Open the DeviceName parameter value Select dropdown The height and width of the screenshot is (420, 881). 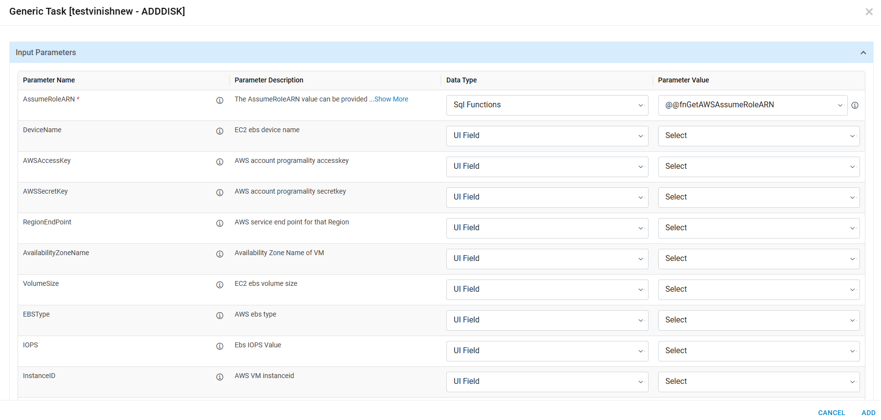coord(758,136)
